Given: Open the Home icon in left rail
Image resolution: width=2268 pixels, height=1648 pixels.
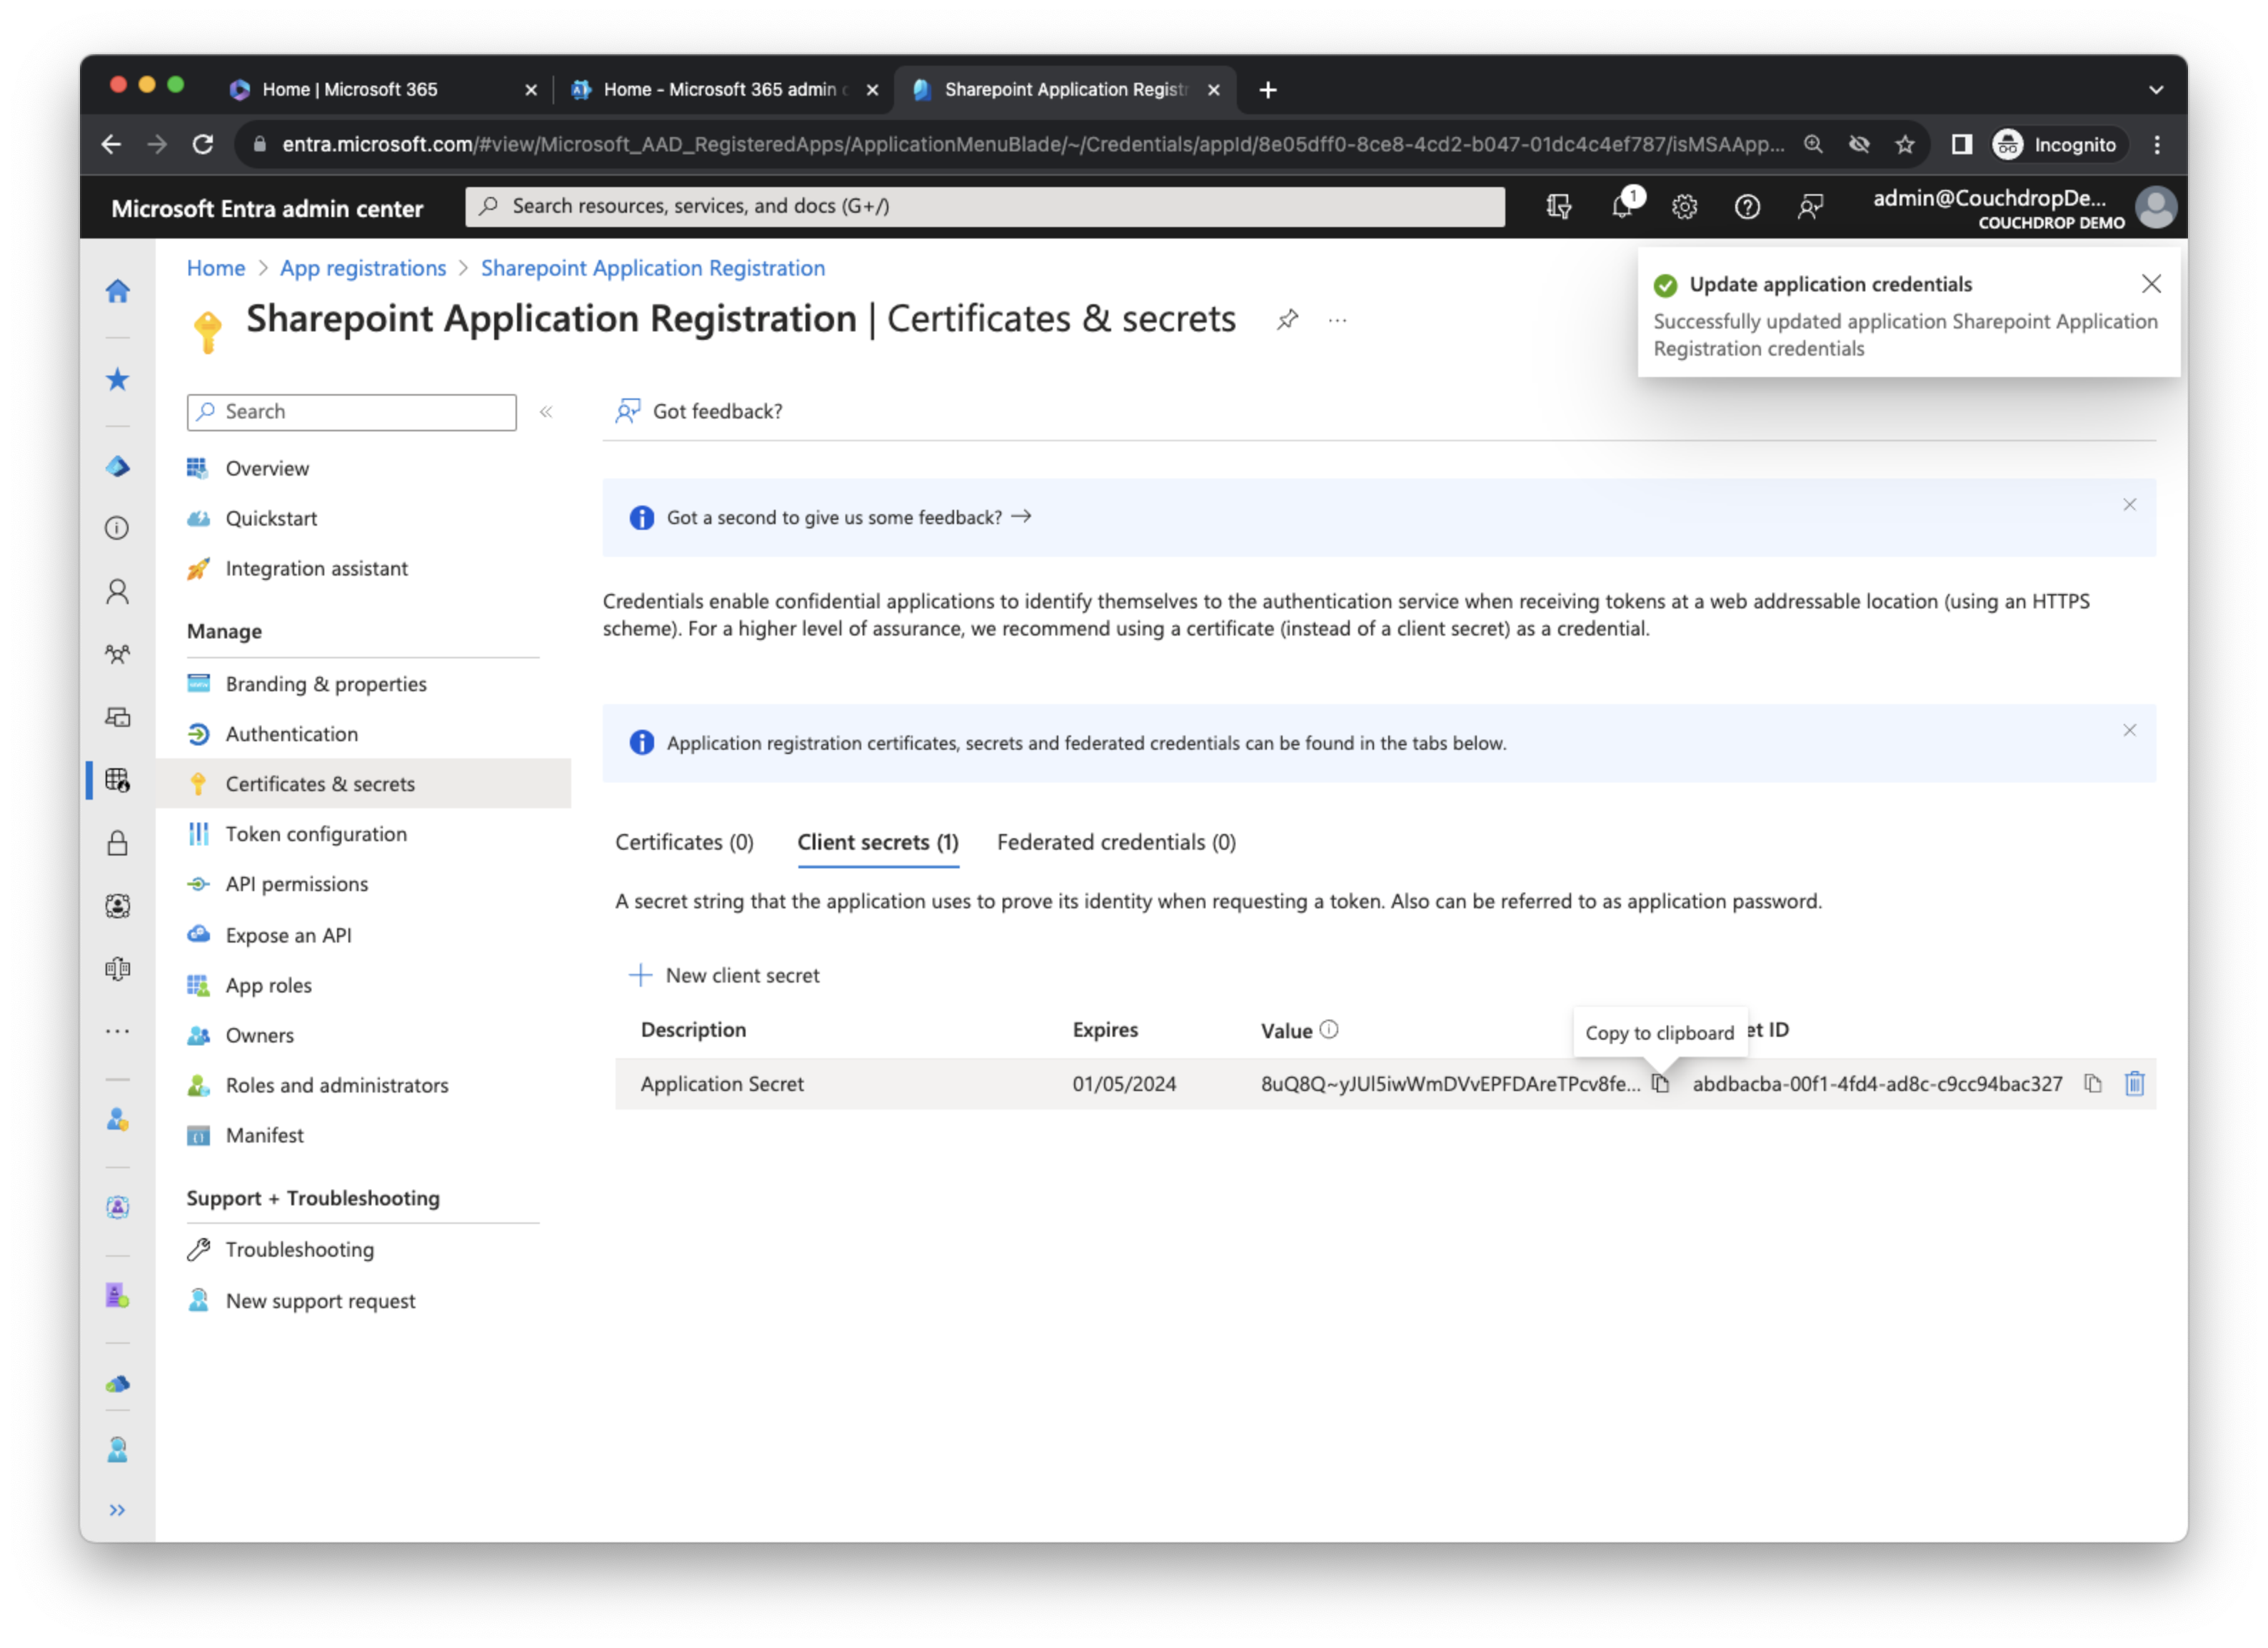Looking at the screenshot, I should [x=117, y=290].
